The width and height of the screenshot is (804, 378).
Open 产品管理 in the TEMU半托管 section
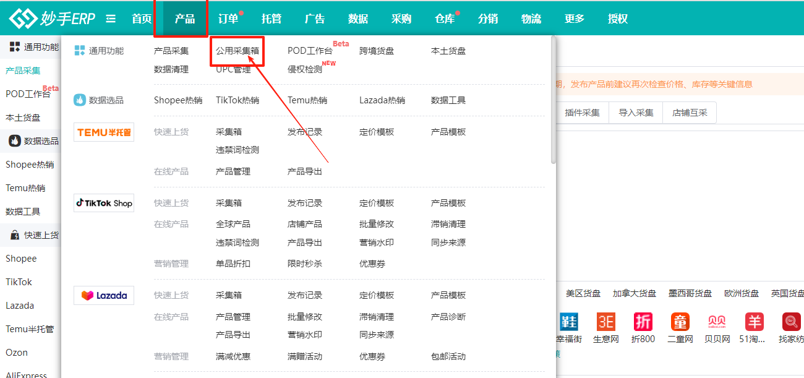point(233,171)
